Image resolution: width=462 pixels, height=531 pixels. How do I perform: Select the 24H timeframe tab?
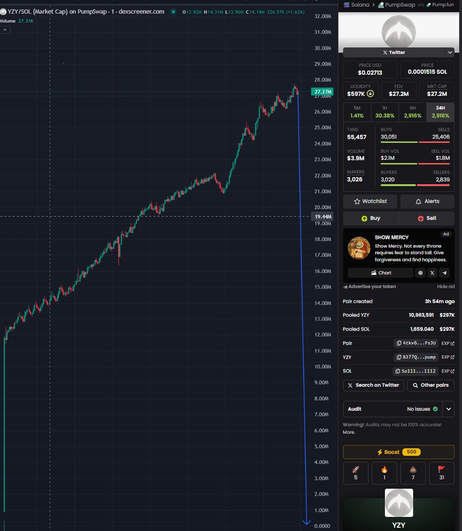[440, 112]
